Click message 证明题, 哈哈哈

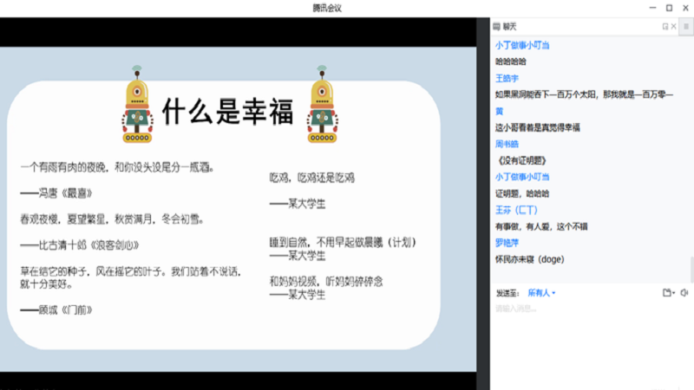point(522,193)
